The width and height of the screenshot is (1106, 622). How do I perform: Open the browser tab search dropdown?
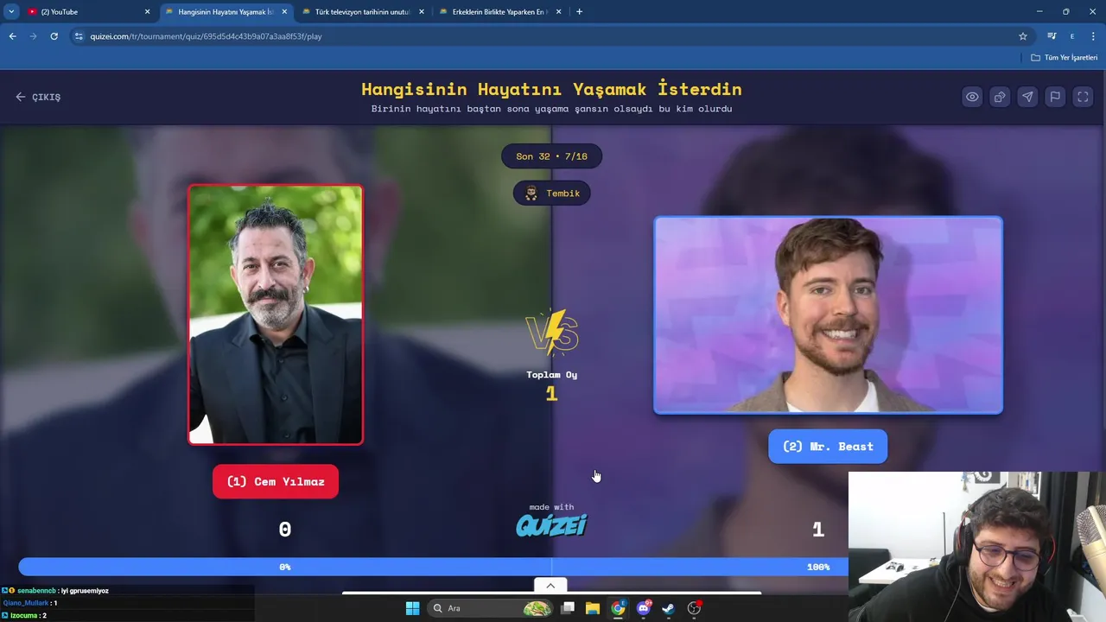(x=11, y=11)
